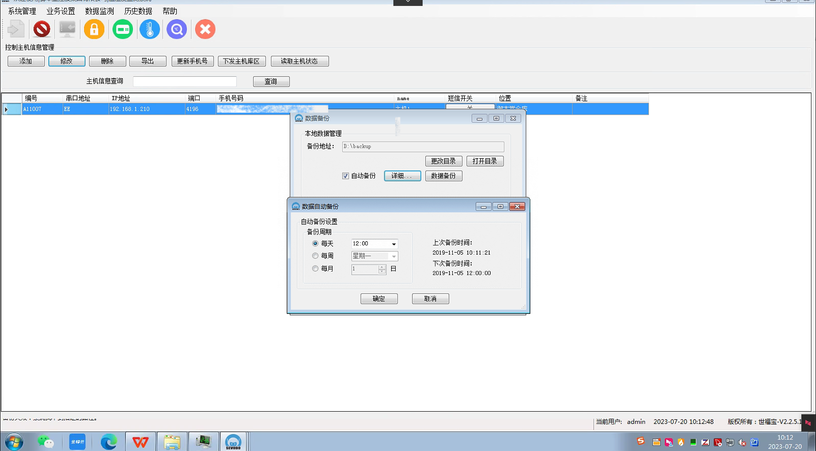Expand the 12:00 backup time dropdown
The image size is (816, 451).
pyautogui.click(x=393, y=244)
